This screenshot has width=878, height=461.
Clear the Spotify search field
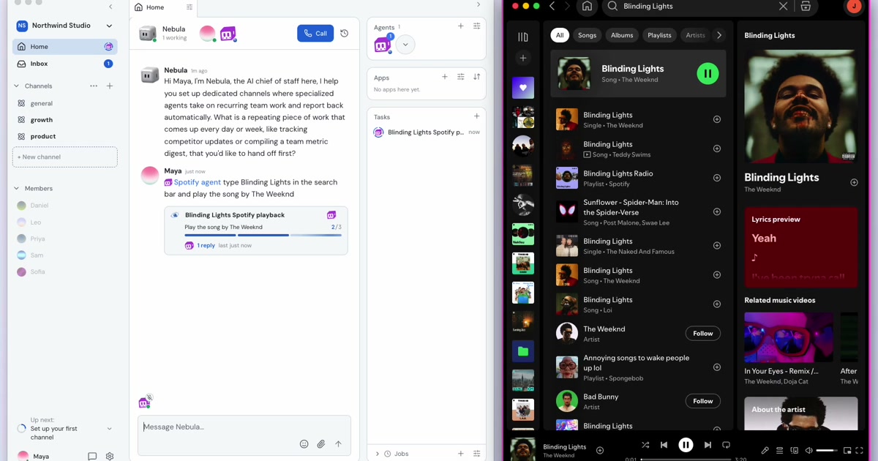(x=783, y=6)
